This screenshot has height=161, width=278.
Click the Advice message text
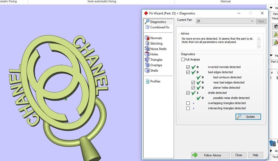coord(217,40)
